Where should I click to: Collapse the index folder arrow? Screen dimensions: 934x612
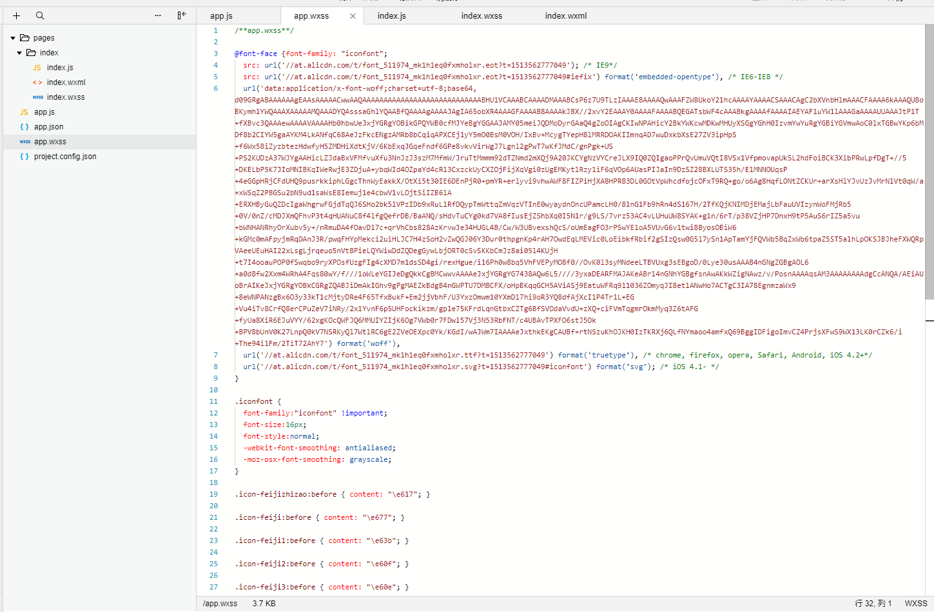point(19,53)
